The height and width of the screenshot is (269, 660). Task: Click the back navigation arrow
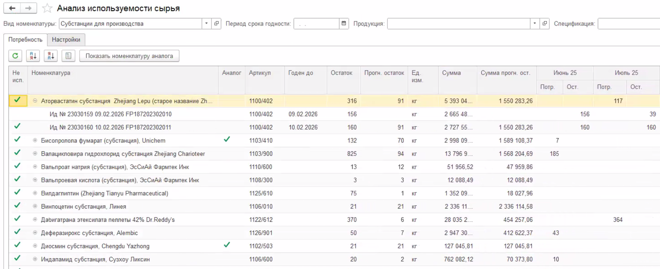pos(12,8)
